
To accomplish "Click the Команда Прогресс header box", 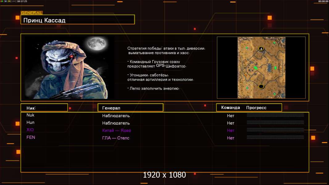I will click(x=249, y=108).
